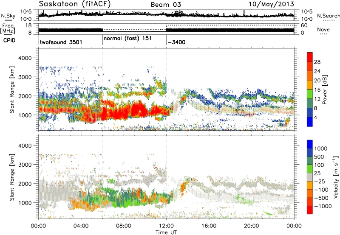Click the 'Nave' legend label
The width and height of the screenshot is (340, 235).
tap(323, 29)
